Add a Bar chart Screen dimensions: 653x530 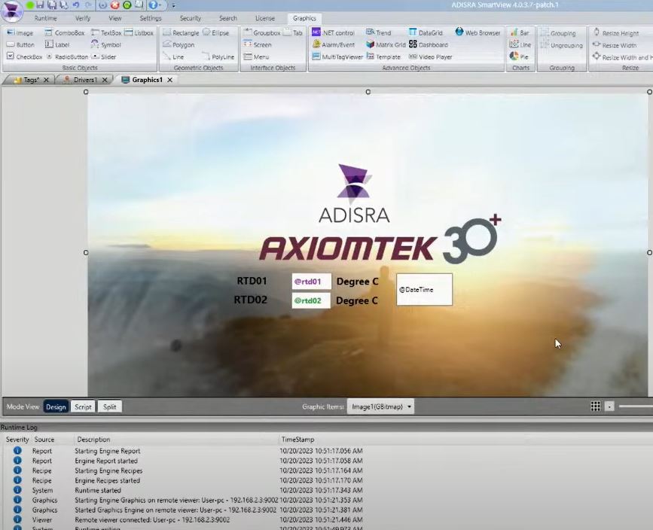520,32
